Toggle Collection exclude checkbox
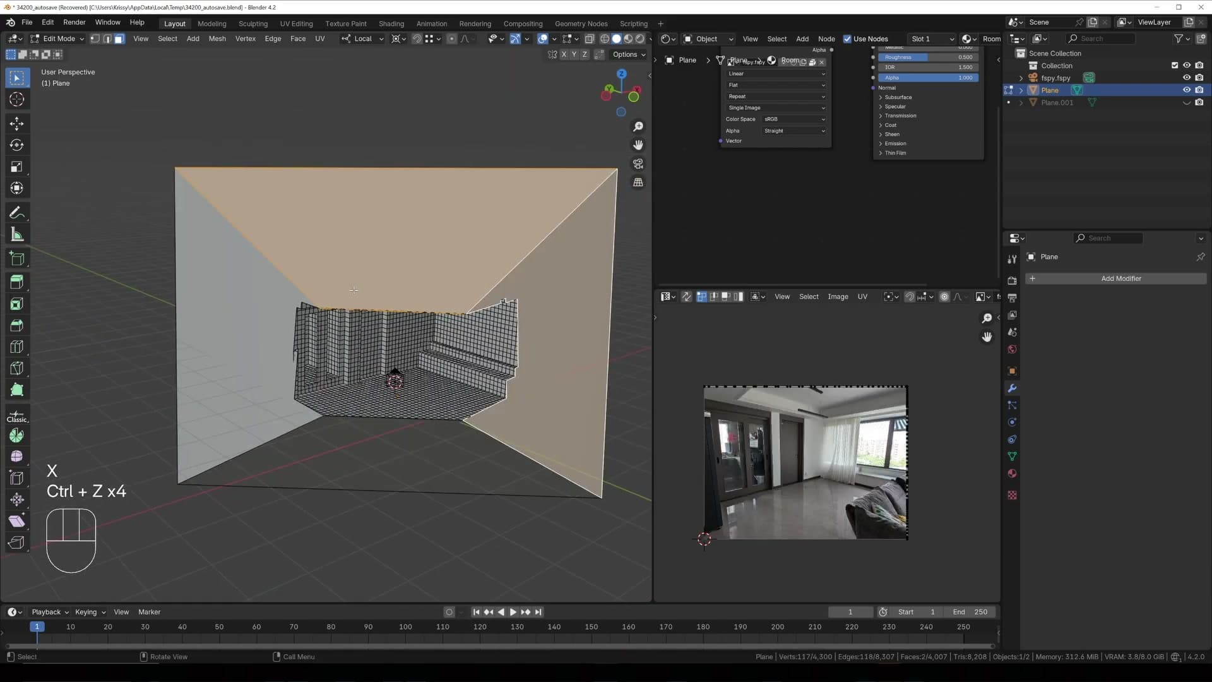 1175,66
